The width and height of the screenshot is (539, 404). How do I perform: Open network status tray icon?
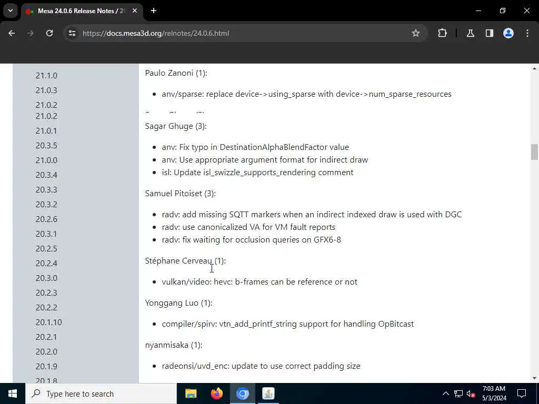pyautogui.click(x=458, y=393)
